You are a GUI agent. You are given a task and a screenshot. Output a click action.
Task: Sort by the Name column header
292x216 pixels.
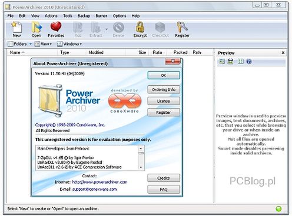[x=32, y=52]
